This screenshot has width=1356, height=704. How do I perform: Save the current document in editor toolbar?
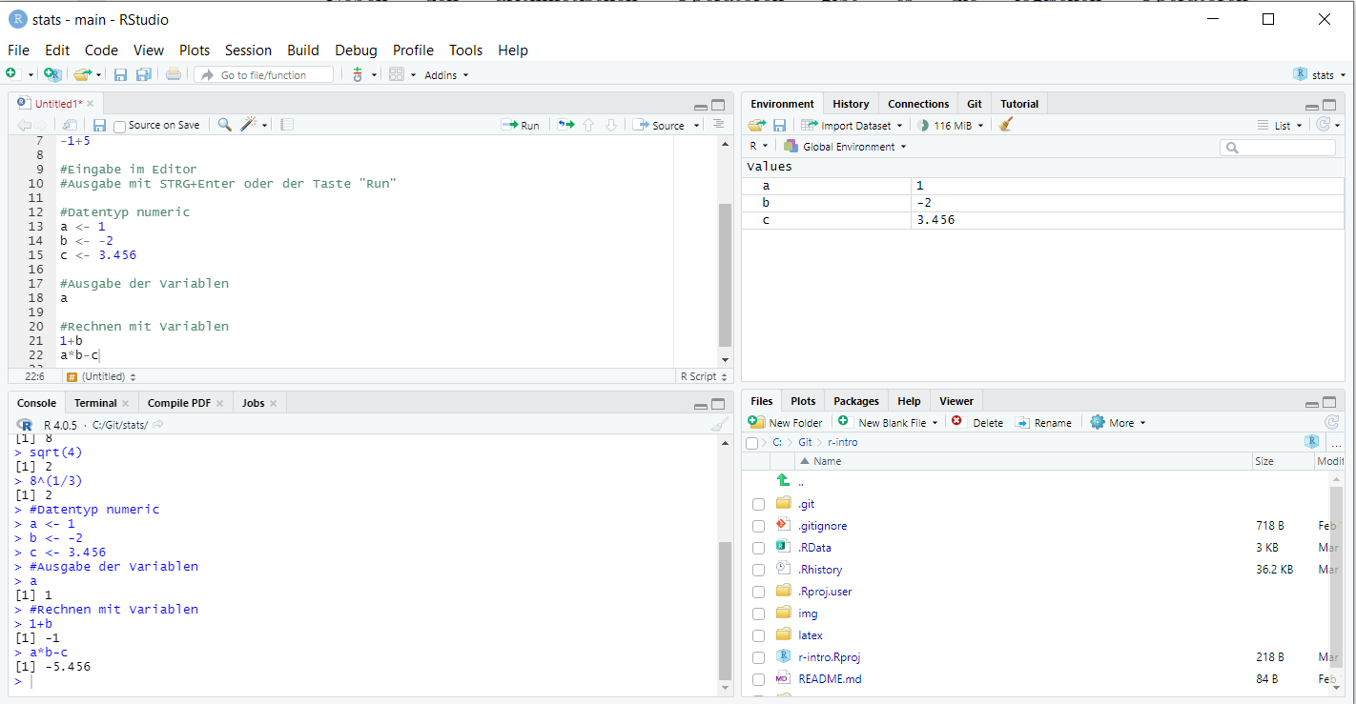(99, 125)
